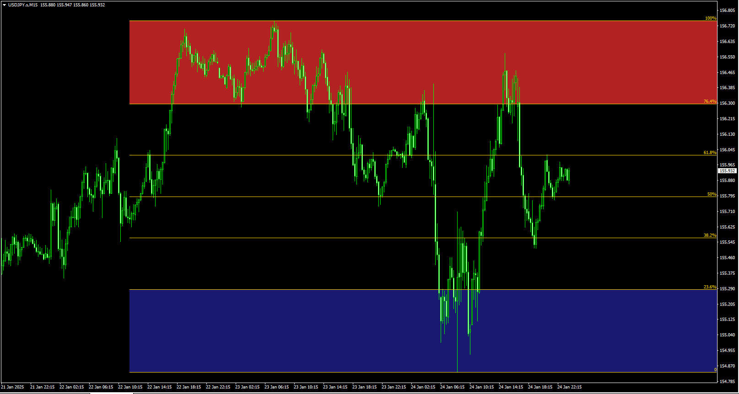Click the 23 Jan 22:15 time label
Screen dimensions: 739x394
tap(394, 387)
